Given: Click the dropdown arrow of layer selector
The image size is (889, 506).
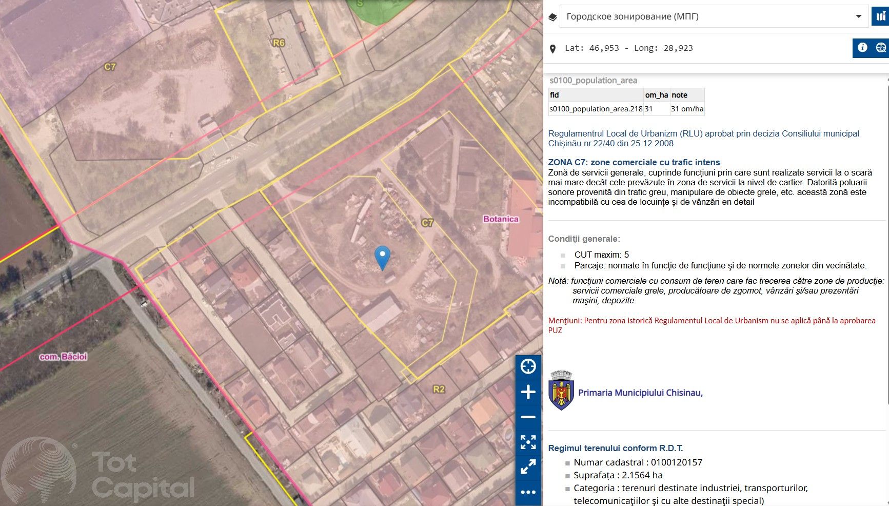Looking at the screenshot, I should (x=858, y=16).
